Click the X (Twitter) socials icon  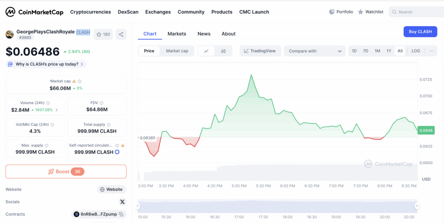[x=122, y=202]
